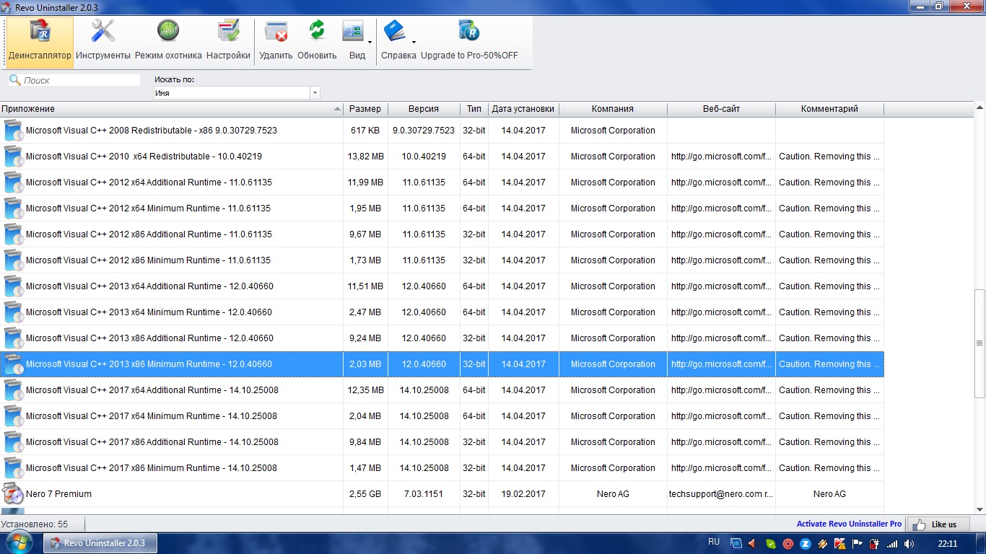Click icon of 2017 x86 Minimum Runtime
Screen dimensions: 986x554
click(x=14, y=468)
